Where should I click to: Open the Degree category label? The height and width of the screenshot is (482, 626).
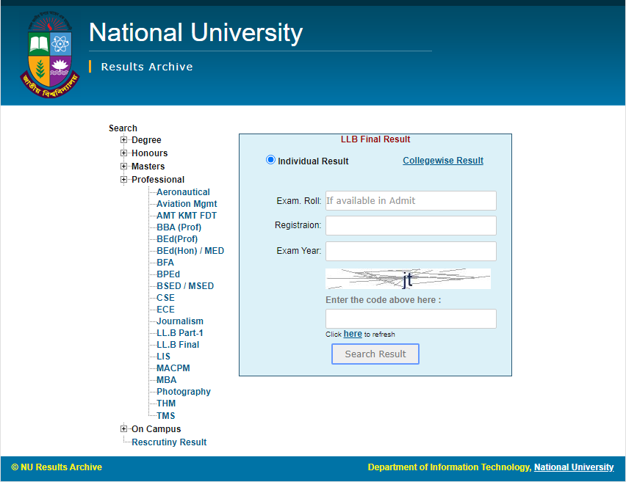tap(146, 140)
